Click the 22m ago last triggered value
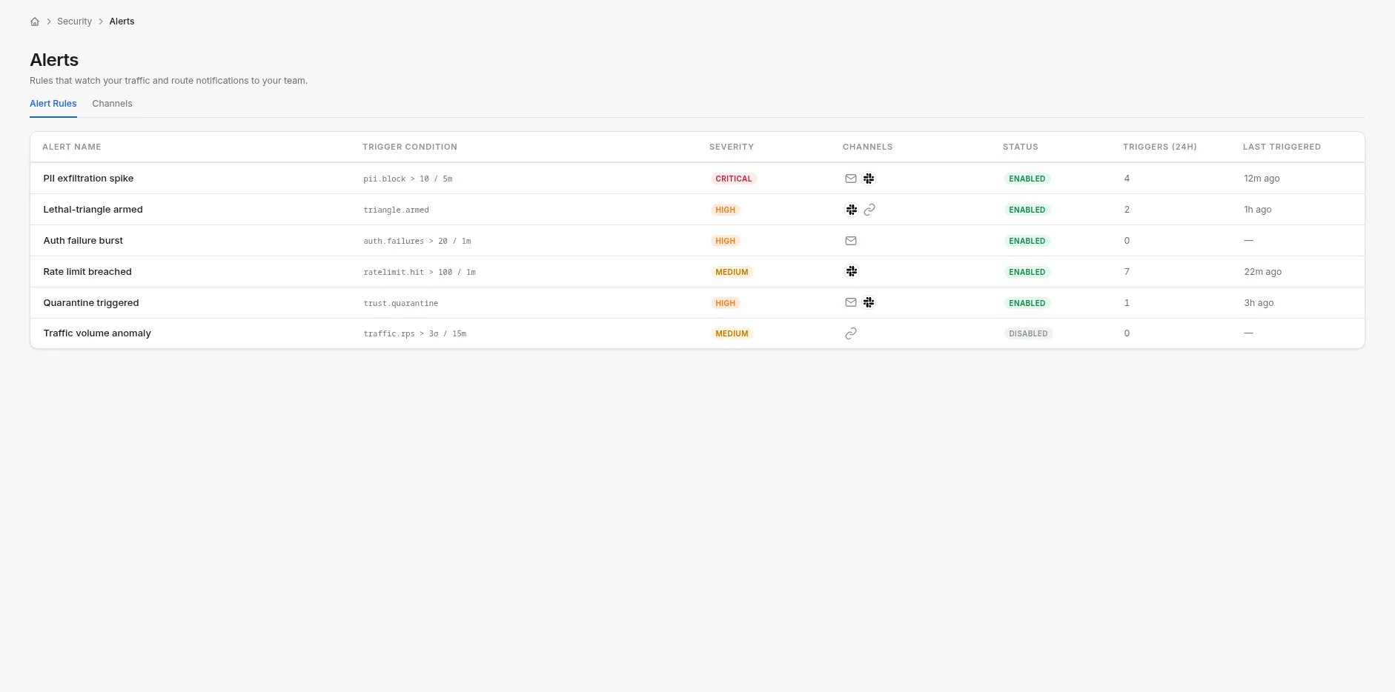 point(1263,272)
